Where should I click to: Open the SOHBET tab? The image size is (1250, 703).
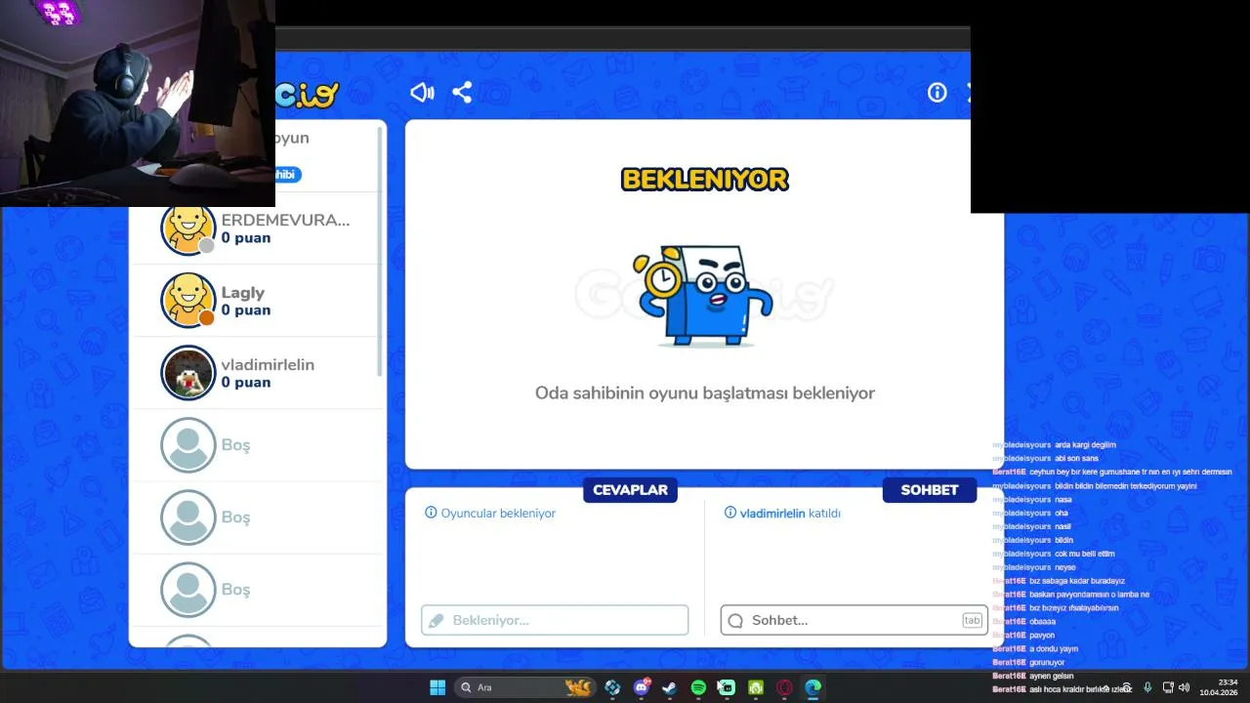click(930, 490)
